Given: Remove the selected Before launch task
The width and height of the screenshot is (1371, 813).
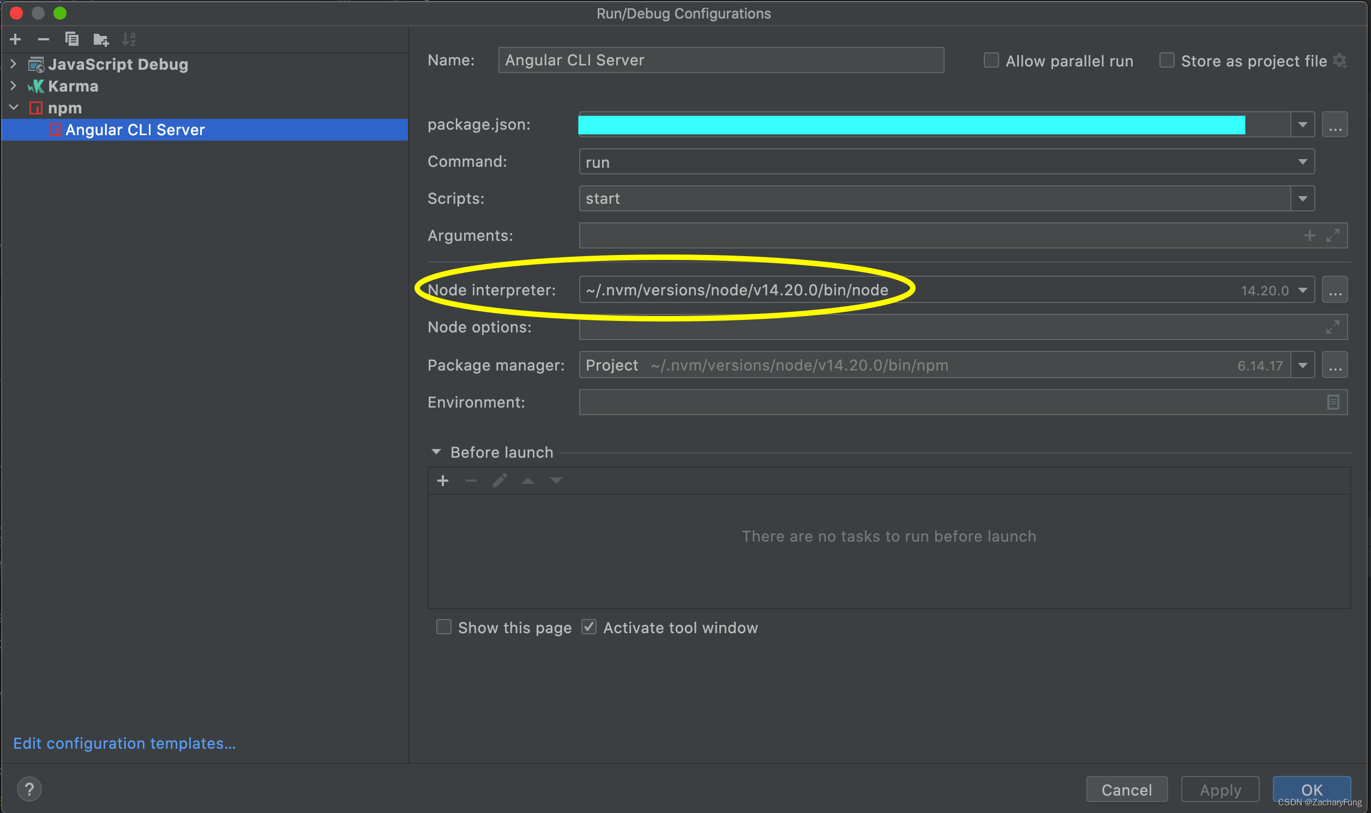Looking at the screenshot, I should click(471, 481).
